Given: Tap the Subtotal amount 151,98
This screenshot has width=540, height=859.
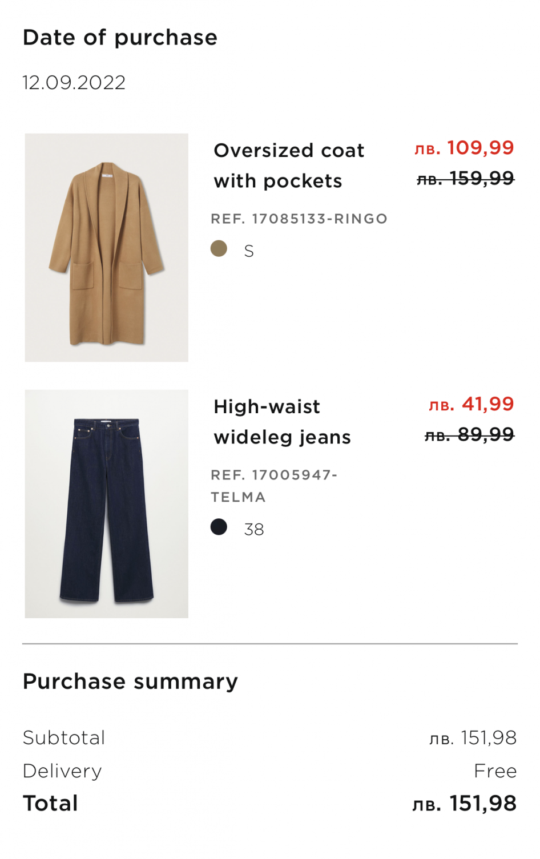Looking at the screenshot, I should (473, 738).
